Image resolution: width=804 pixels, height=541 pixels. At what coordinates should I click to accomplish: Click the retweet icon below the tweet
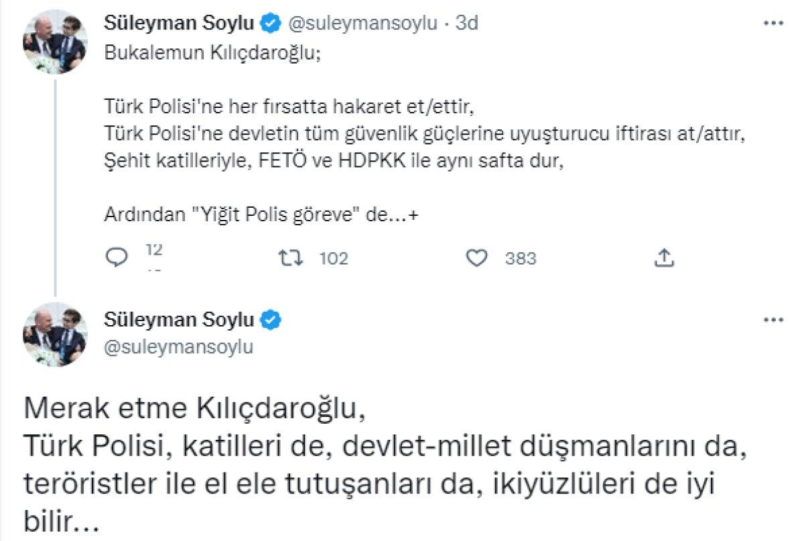(x=289, y=257)
